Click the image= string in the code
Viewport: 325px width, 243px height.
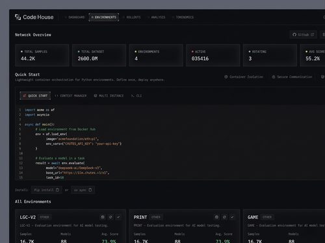72,139
